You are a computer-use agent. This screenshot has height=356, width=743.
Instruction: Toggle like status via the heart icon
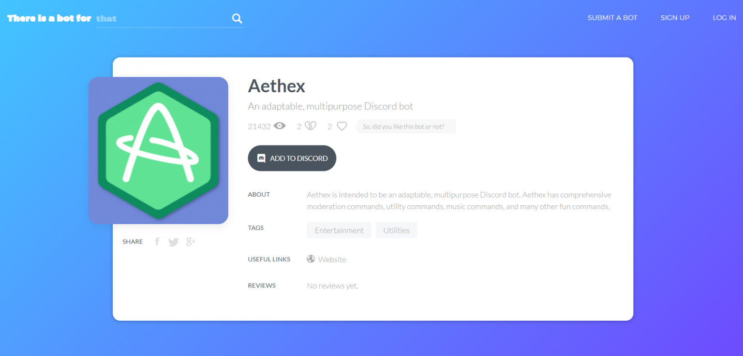(342, 126)
